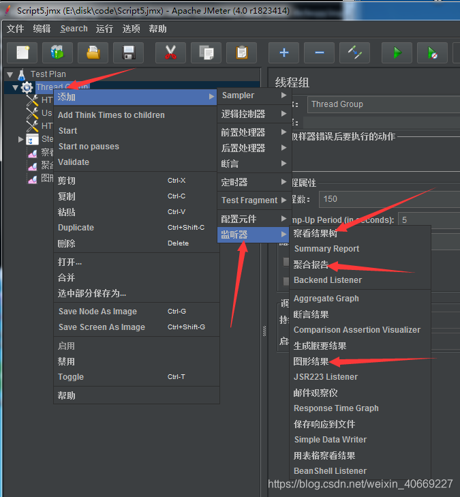Choose 添加 in the context menu
The width and height of the screenshot is (460, 497).
point(136,97)
